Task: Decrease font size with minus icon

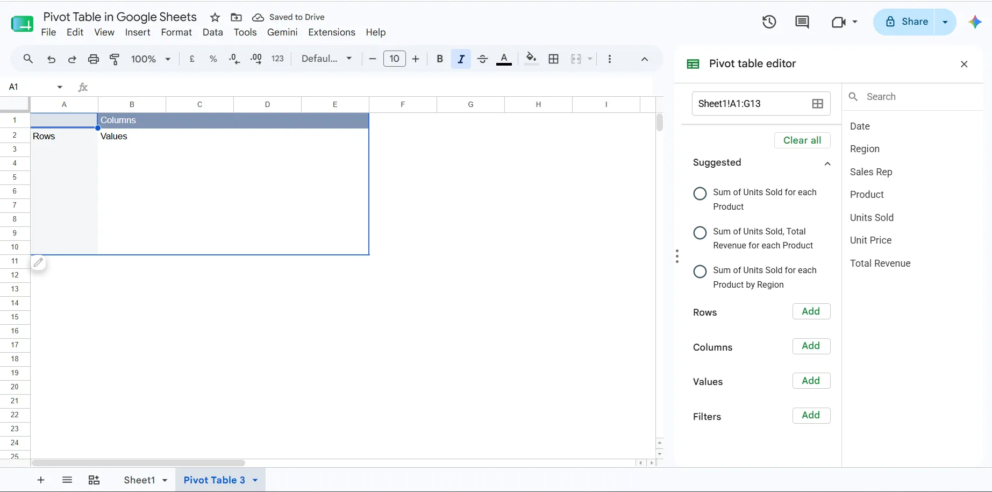Action: [x=372, y=59]
